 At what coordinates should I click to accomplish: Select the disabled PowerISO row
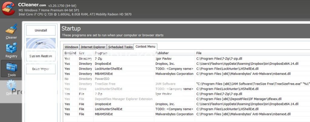coord(187,79)
